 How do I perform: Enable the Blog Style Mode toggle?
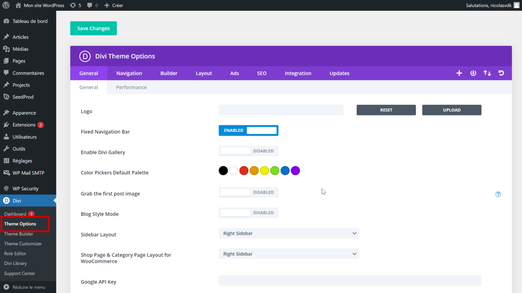pos(248,213)
